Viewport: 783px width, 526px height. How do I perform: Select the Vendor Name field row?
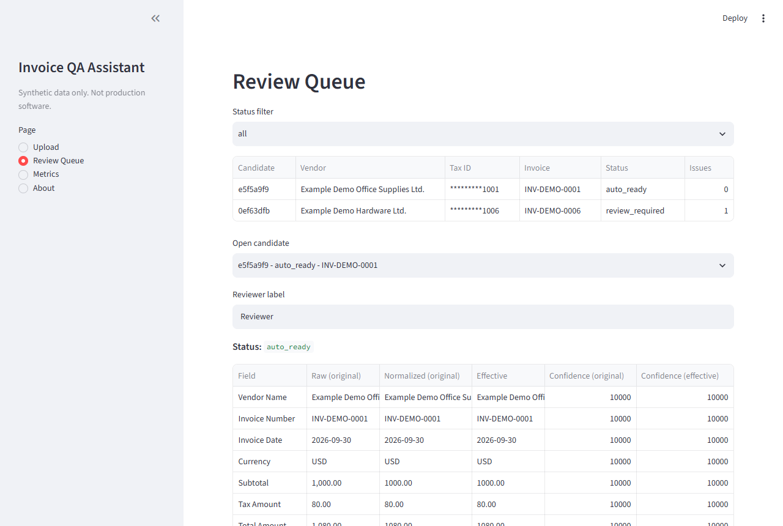[483, 397]
